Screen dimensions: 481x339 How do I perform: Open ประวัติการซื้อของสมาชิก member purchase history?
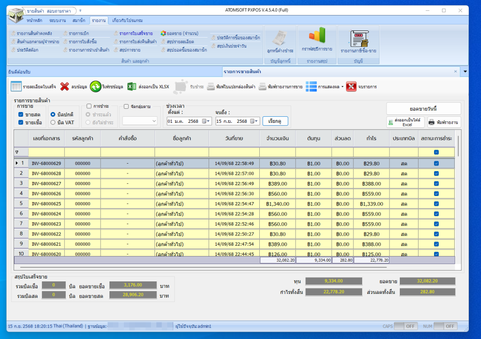236,38
